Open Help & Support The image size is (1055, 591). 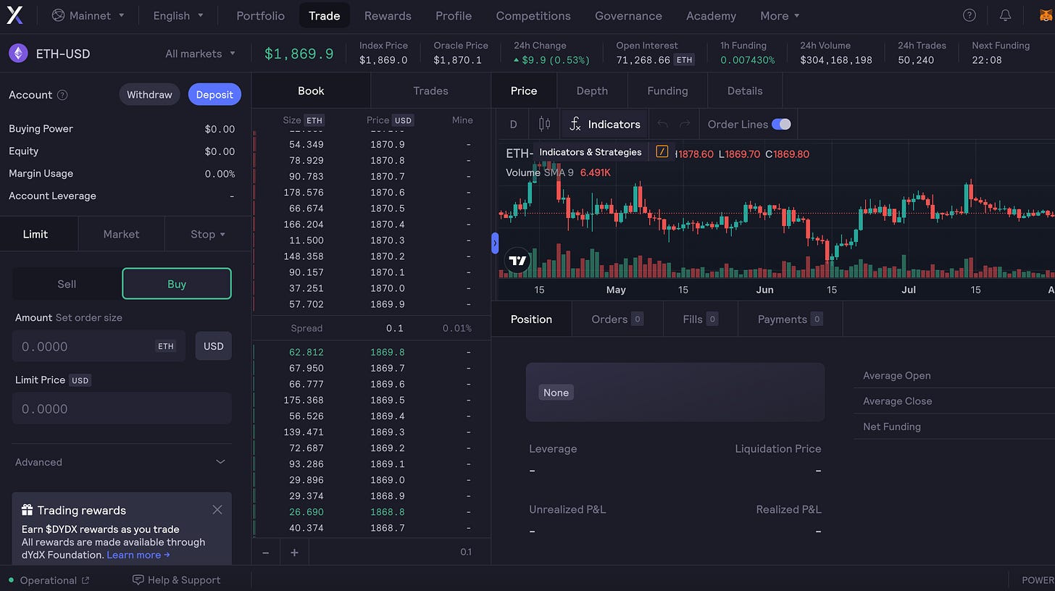pos(176,580)
